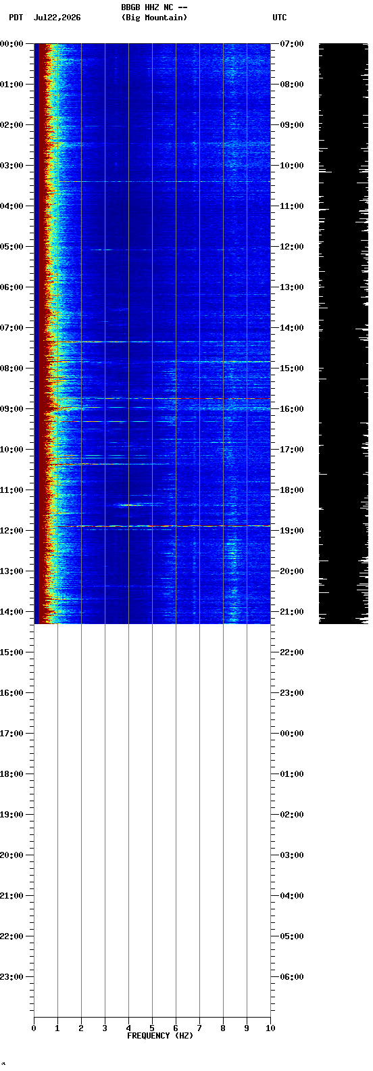Click the event streak near 10:20 PDT
Viewport: 373px width, 1071px height.
108,464
